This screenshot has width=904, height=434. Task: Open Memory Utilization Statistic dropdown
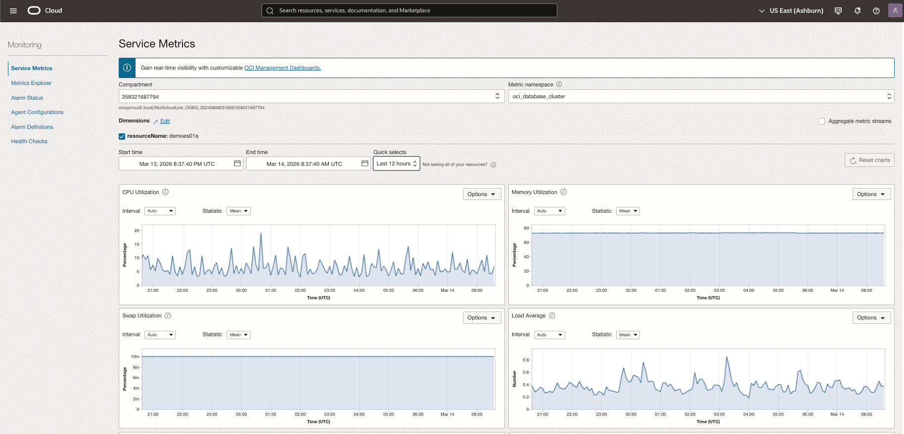pos(628,211)
